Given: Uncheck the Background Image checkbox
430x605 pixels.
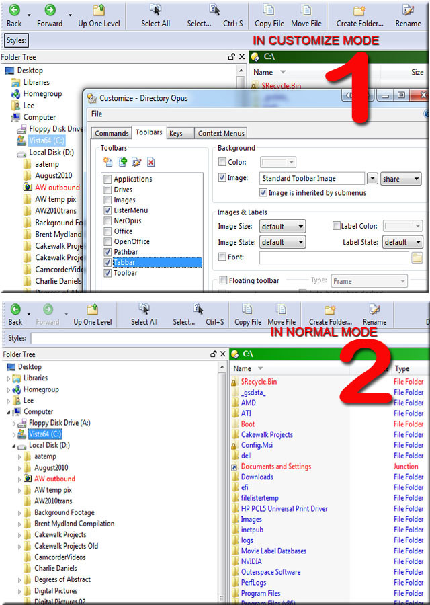Looking at the screenshot, I should 222,178.
